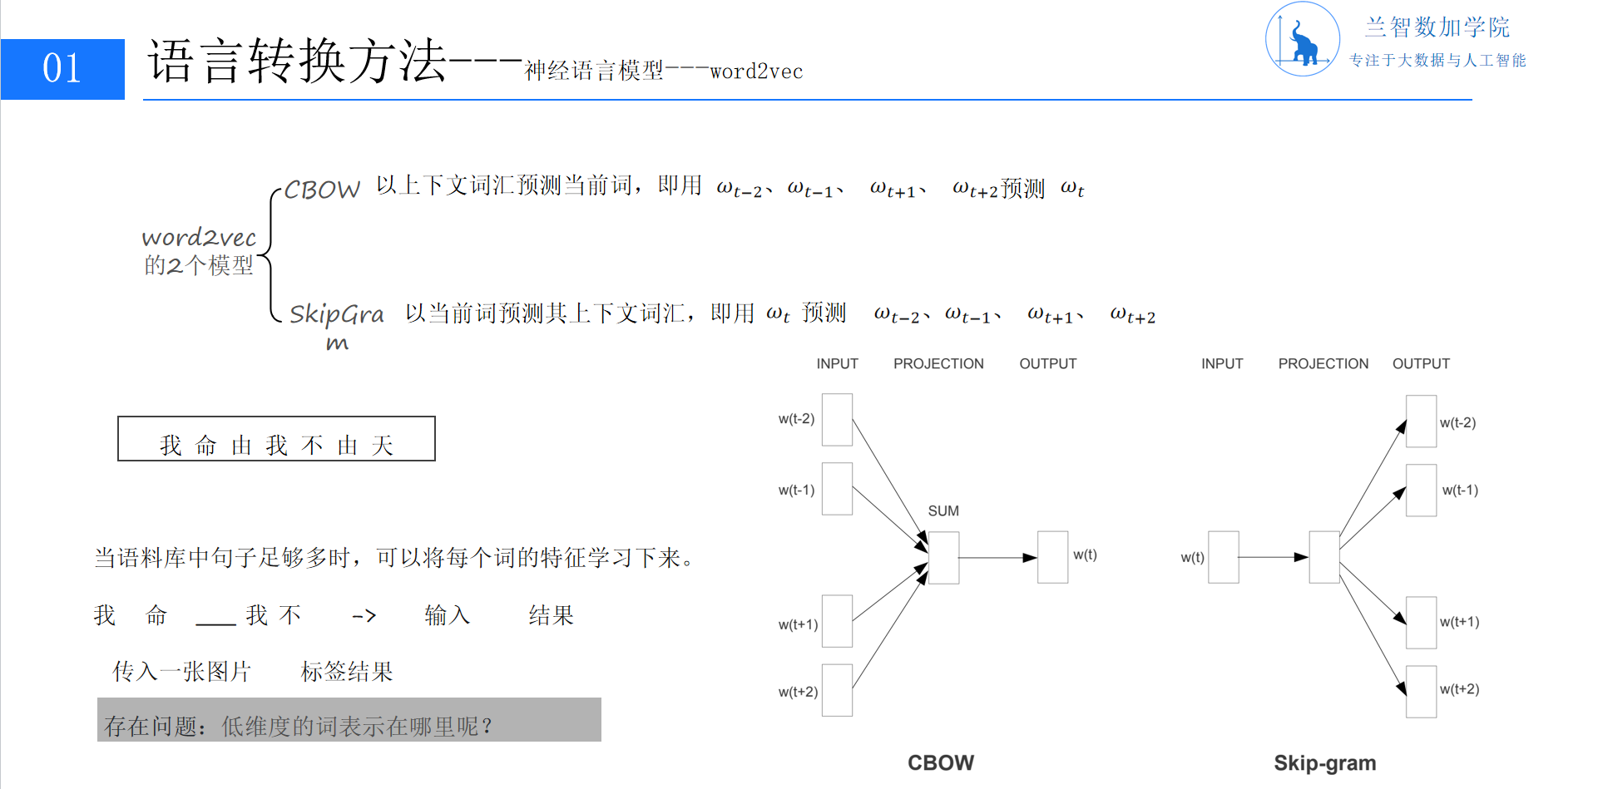This screenshot has width=1603, height=789.
Task: Click the w(t-1) output box in Skip-gram diagram
Action: click(1422, 491)
